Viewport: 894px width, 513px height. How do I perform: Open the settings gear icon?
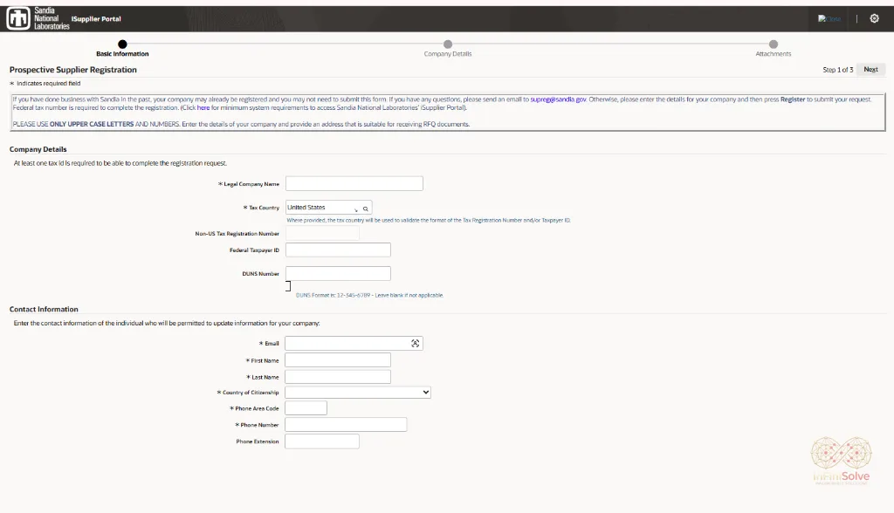tap(874, 18)
